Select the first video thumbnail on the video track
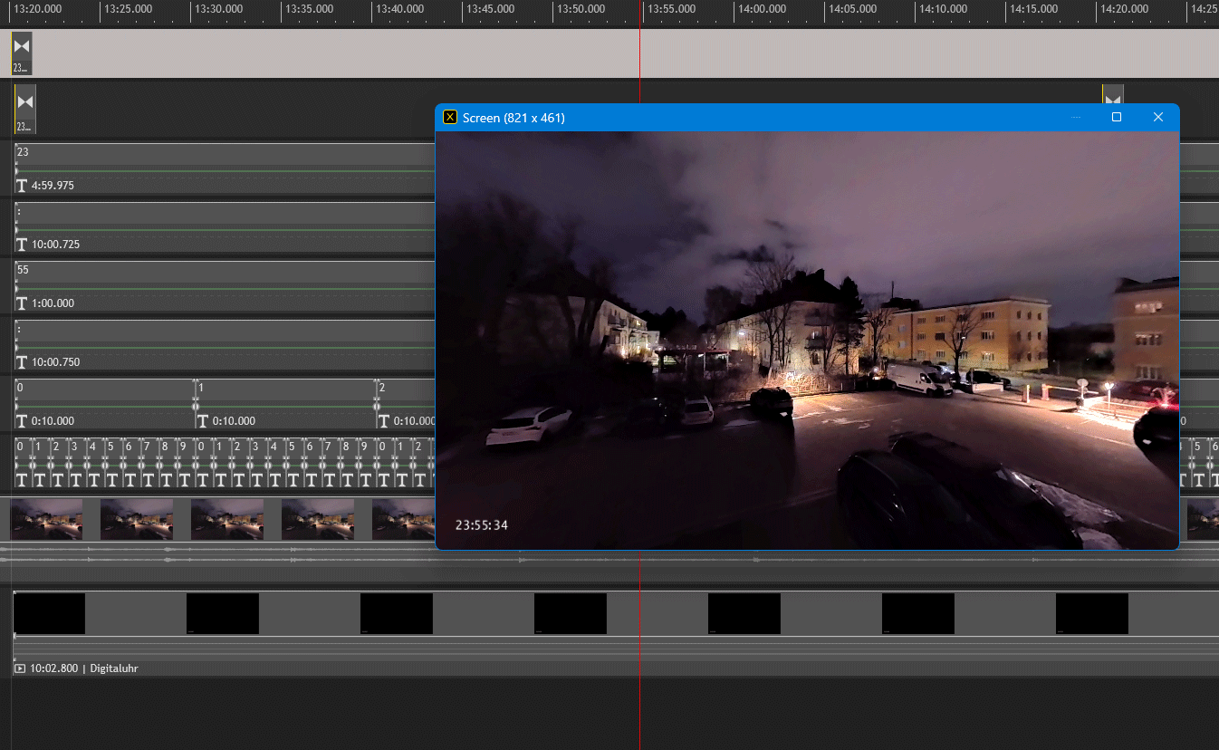The width and height of the screenshot is (1219, 750). click(x=46, y=518)
